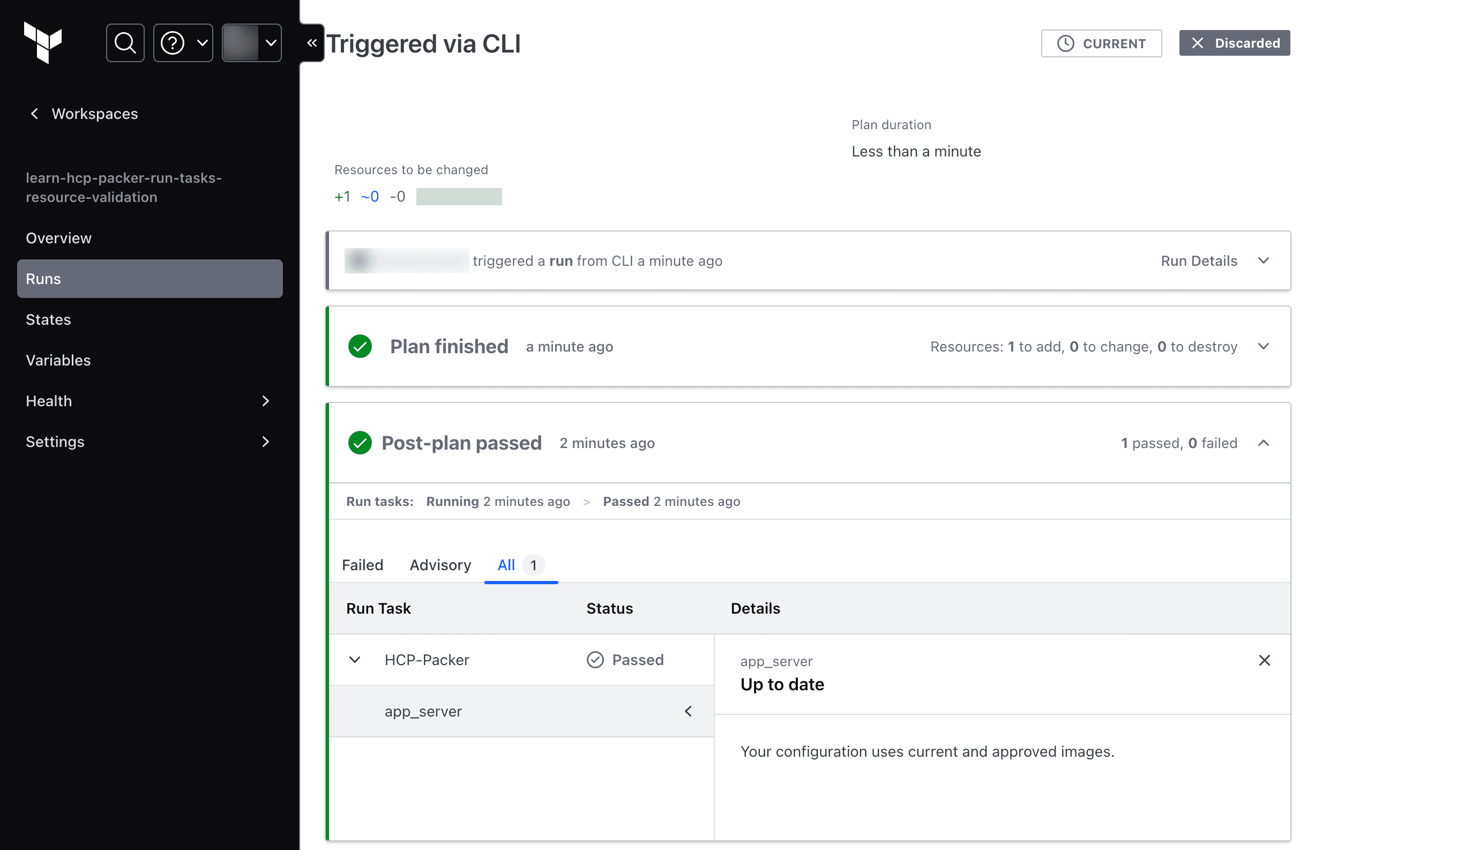Select the Advisory tab in run tasks
The image size is (1464, 850).
click(440, 565)
